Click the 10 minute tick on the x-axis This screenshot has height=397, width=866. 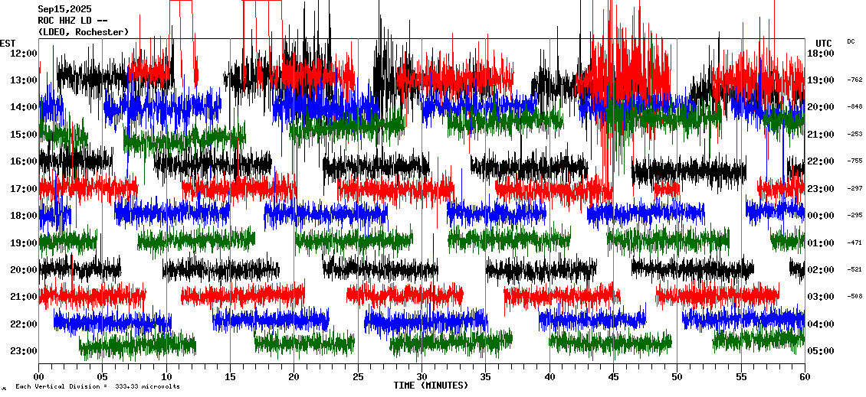coord(166,377)
